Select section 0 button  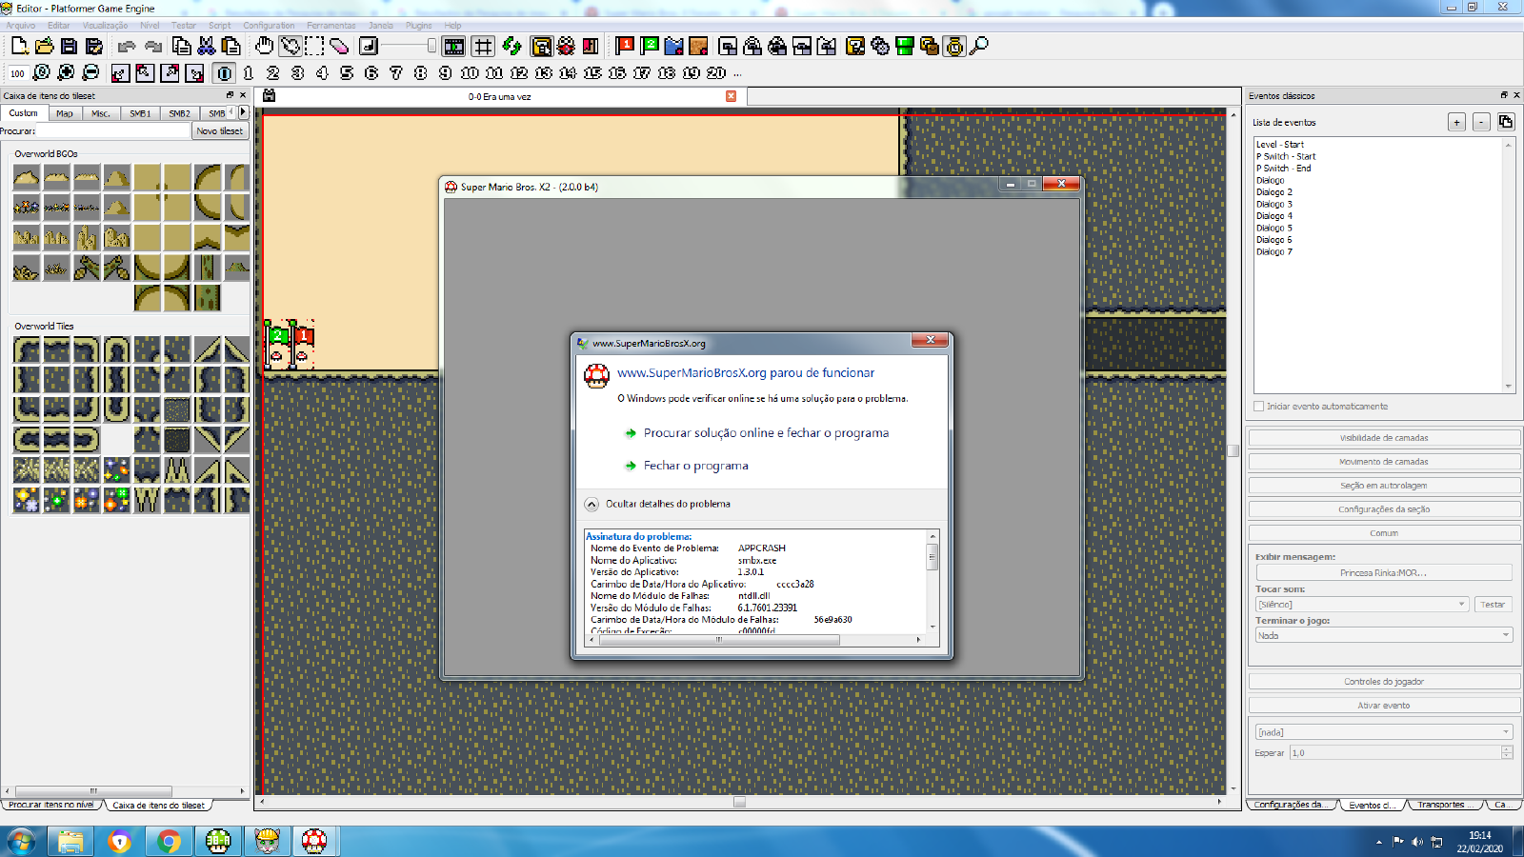pos(224,72)
